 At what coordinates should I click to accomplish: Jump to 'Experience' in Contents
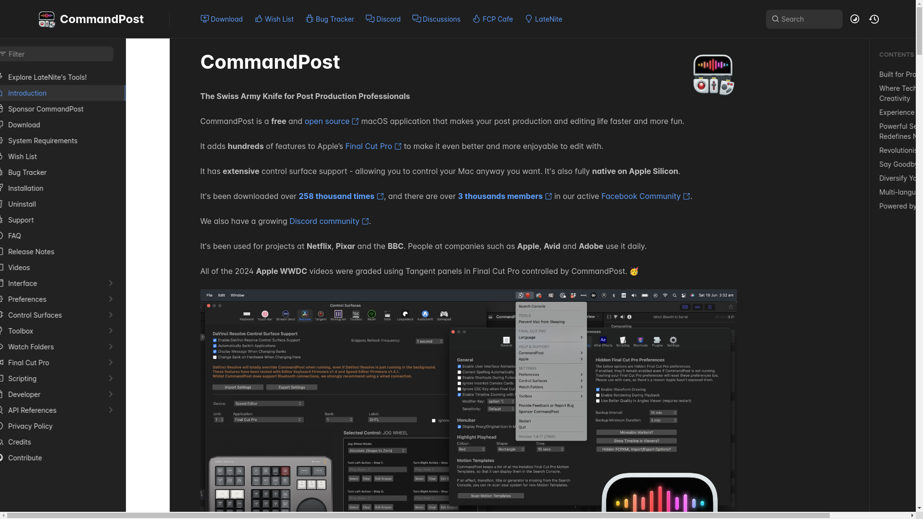(x=897, y=112)
